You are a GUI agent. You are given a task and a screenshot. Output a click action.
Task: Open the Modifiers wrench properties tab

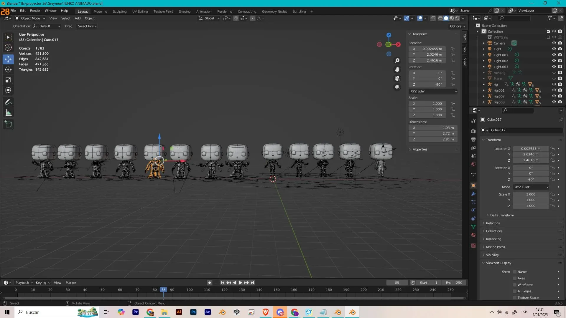point(473,194)
